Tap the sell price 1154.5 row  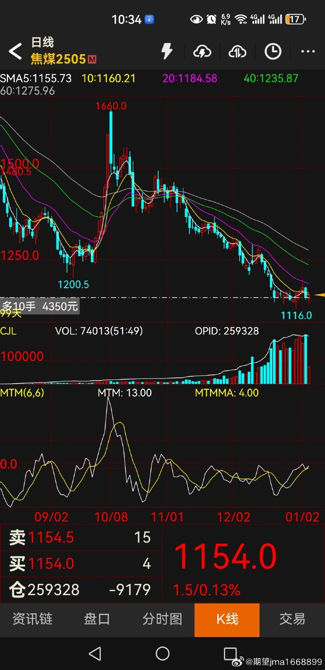[x=81, y=537]
